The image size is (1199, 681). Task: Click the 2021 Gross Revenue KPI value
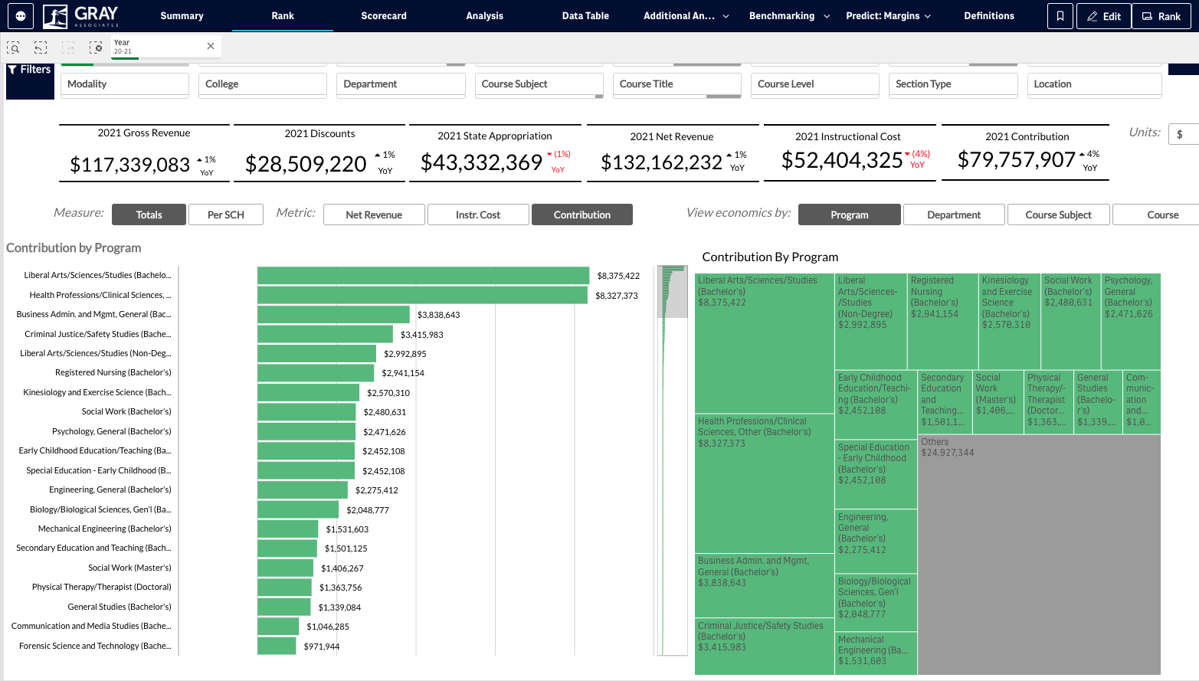(129, 165)
